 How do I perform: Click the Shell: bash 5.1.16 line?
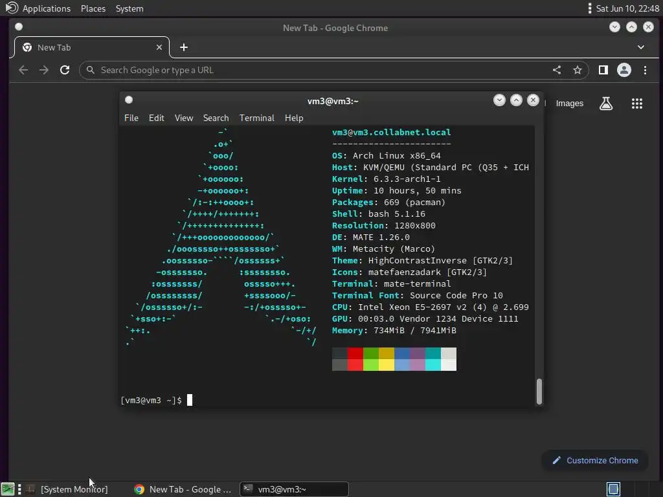pyautogui.click(x=378, y=214)
